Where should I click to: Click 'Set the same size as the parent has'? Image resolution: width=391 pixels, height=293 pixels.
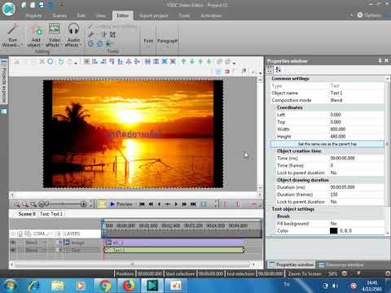point(327,144)
